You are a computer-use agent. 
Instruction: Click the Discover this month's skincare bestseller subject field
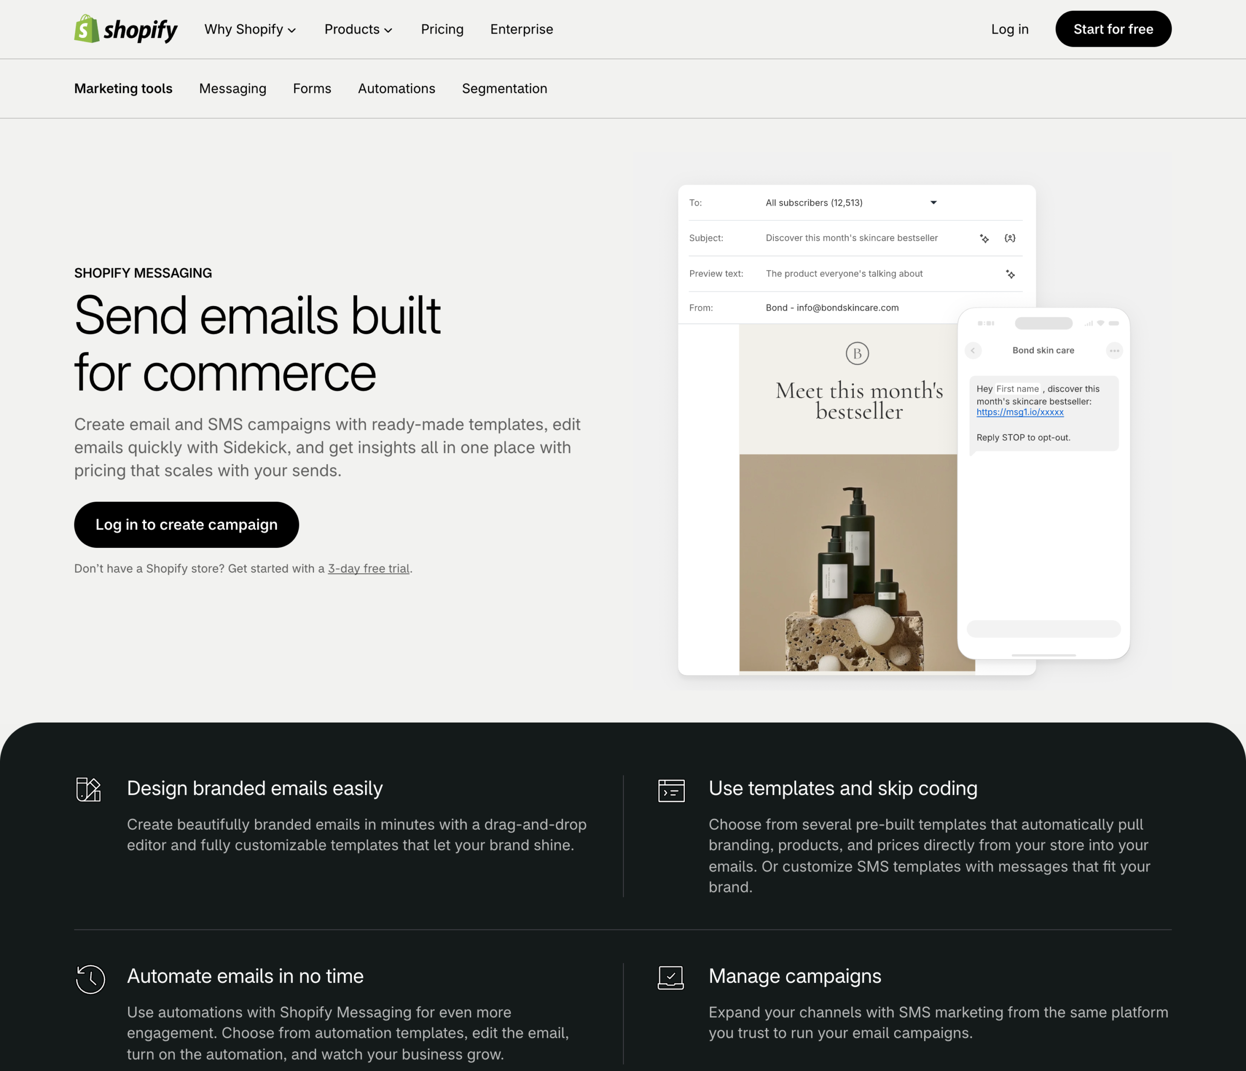(x=851, y=238)
